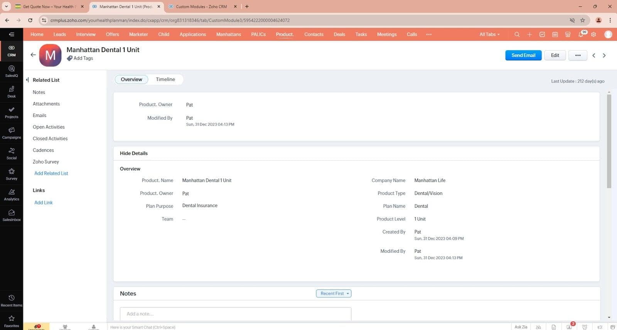Click the Add Tags tag icon

(69, 58)
